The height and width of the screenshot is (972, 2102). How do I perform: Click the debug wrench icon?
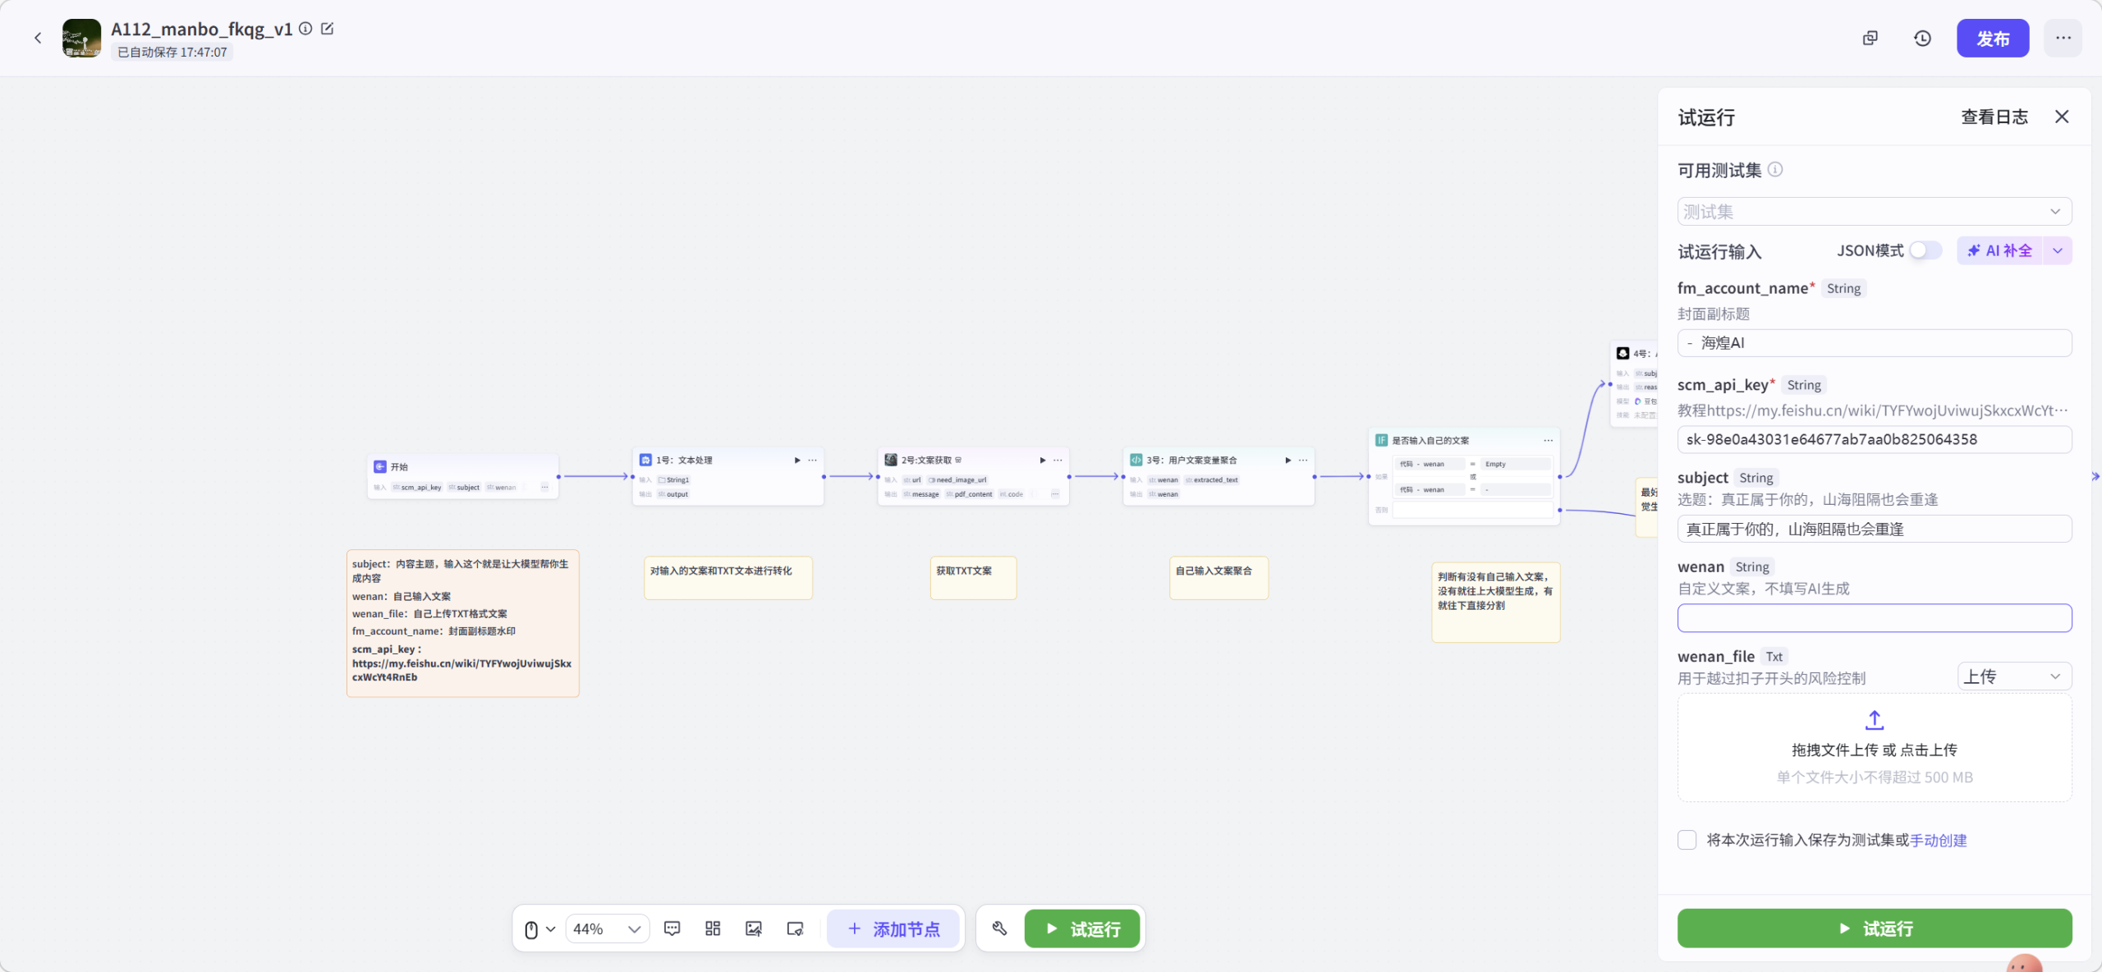[999, 928]
